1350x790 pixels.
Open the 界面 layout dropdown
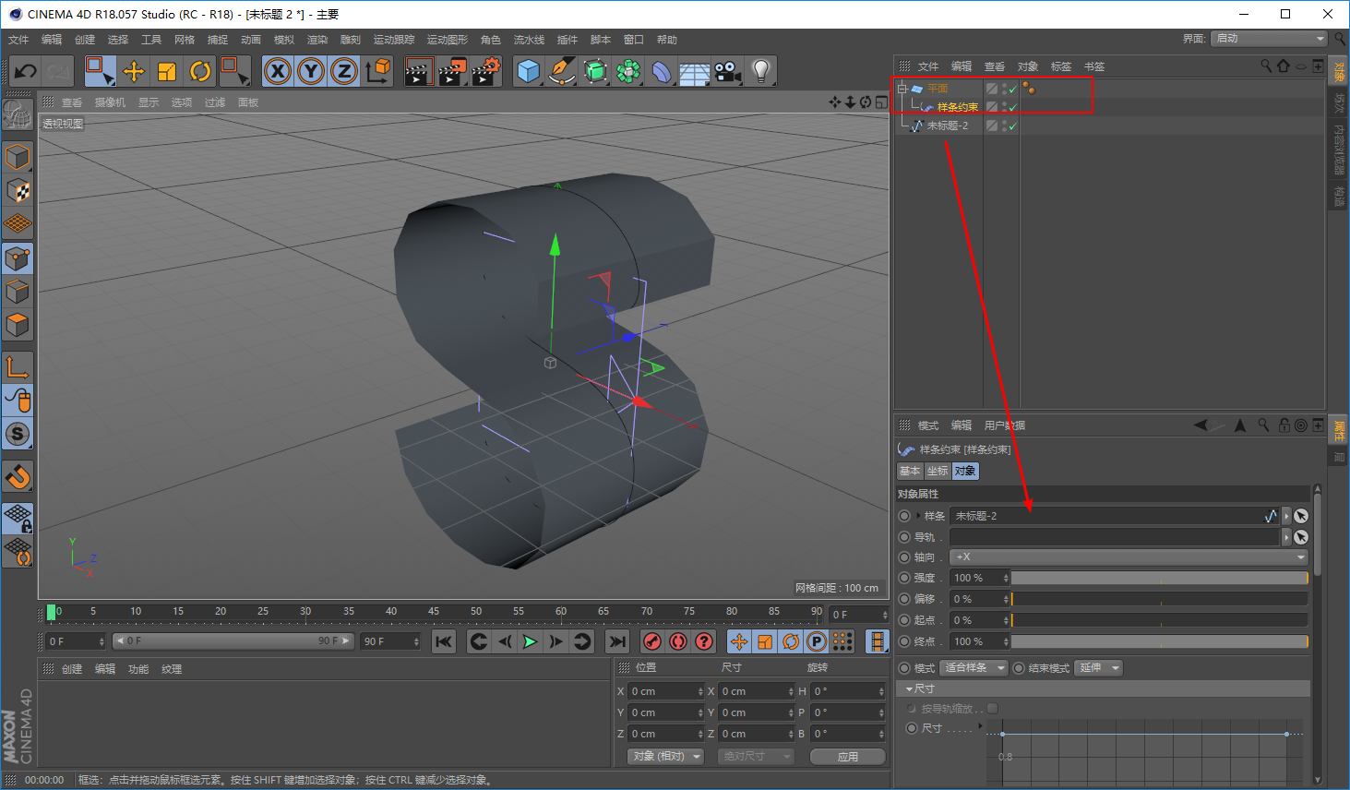[1270, 39]
